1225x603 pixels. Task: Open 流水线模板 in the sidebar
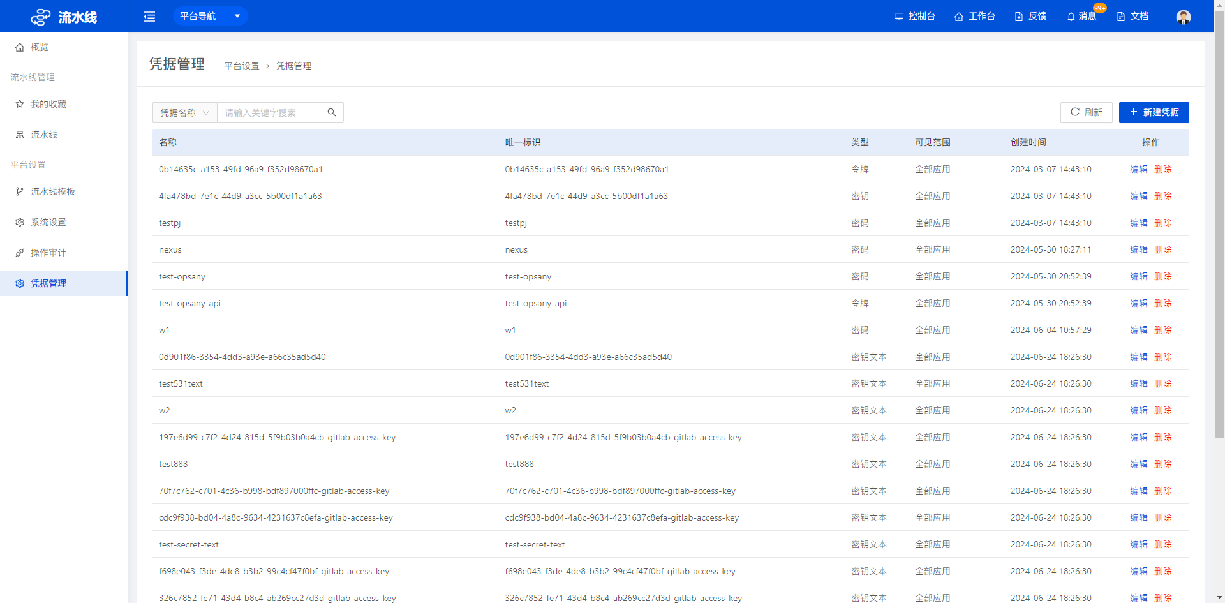pos(64,191)
